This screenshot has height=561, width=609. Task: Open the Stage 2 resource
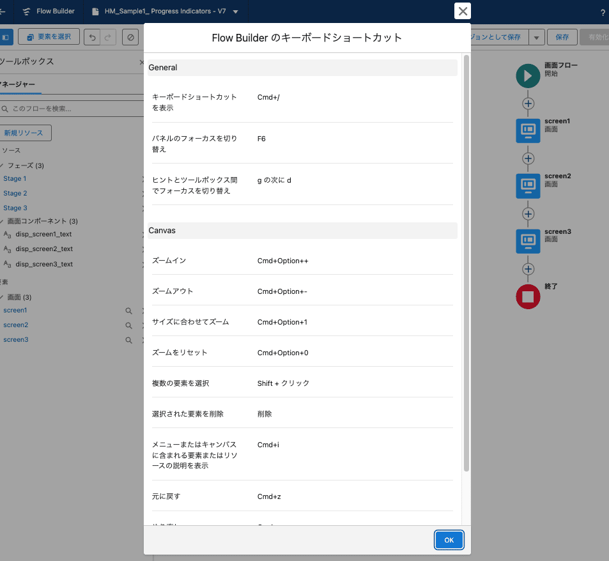coord(15,194)
